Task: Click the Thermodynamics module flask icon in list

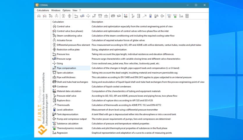Action: [54, 128]
